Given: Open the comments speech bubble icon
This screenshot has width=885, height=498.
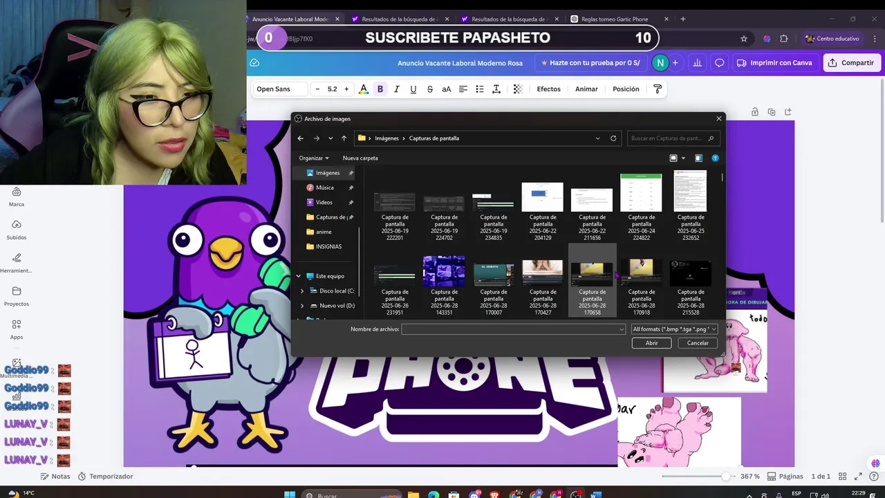Looking at the screenshot, I should 719,63.
